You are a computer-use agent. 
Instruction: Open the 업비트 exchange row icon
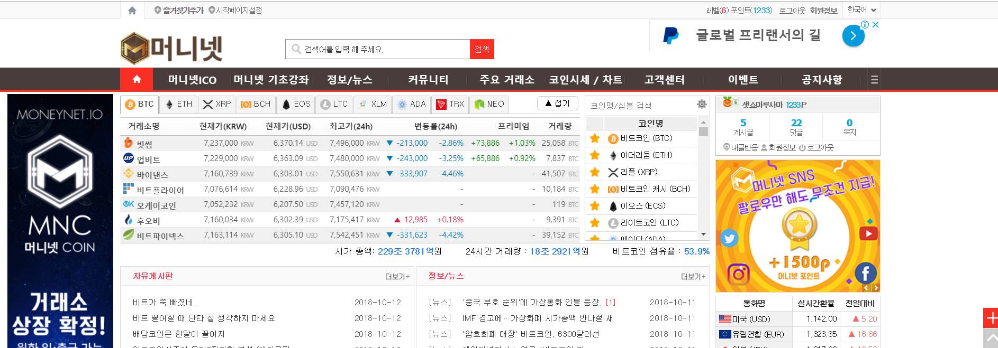pyautogui.click(x=128, y=158)
